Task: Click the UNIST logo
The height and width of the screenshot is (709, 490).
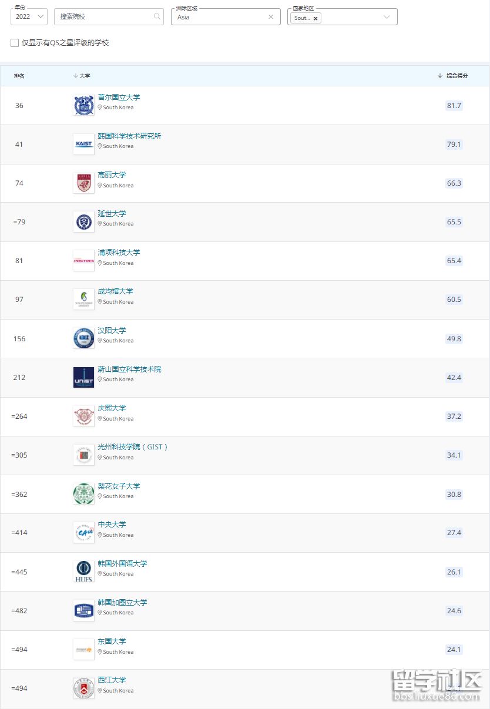Action: (x=83, y=378)
